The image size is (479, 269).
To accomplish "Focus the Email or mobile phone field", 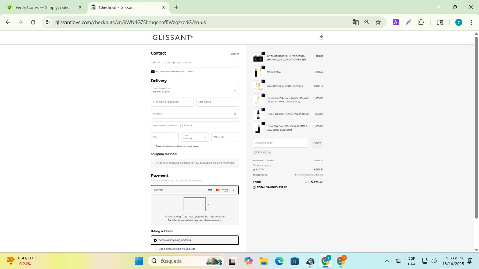I will pos(195,63).
